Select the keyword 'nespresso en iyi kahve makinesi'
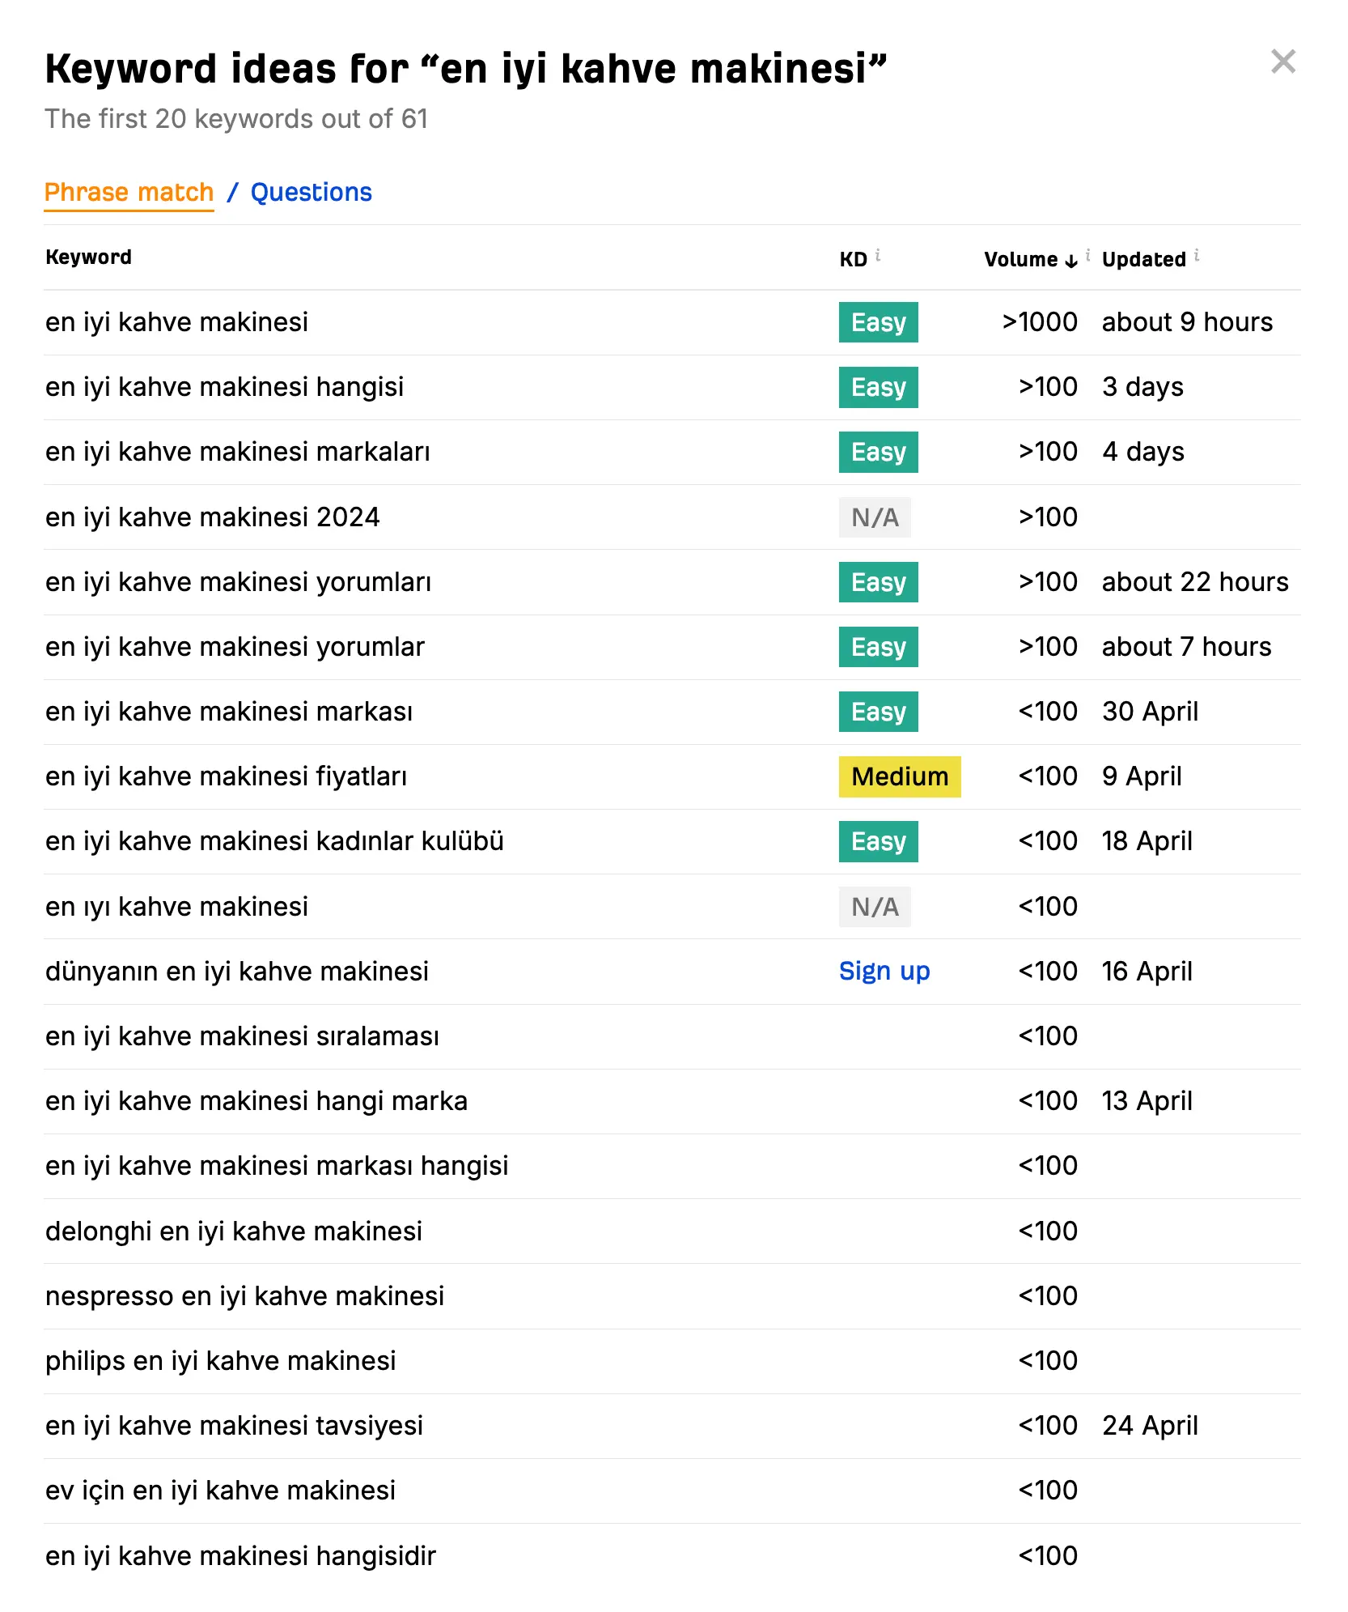The height and width of the screenshot is (1612, 1348). click(244, 1295)
